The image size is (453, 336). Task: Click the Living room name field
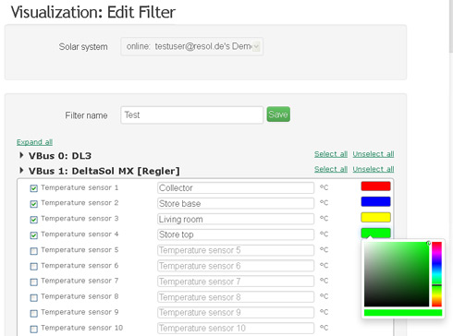click(236, 219)
